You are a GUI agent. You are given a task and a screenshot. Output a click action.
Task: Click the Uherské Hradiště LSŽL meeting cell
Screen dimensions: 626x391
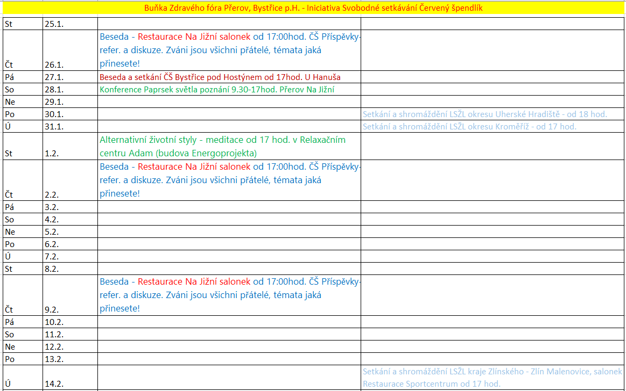(484, 114)
